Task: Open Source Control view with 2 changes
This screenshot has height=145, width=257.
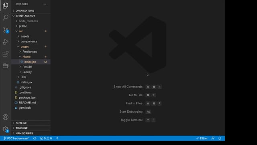Action: tap(6, 30)
